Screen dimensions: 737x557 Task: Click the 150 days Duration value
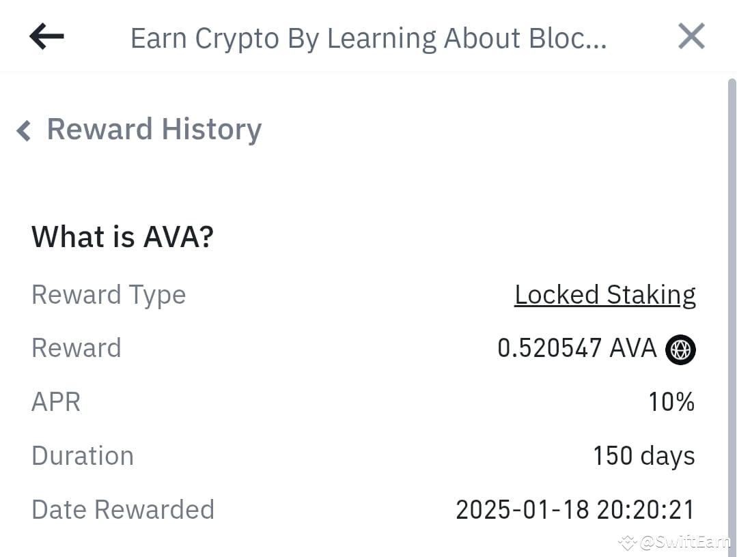tap(643, 455)
